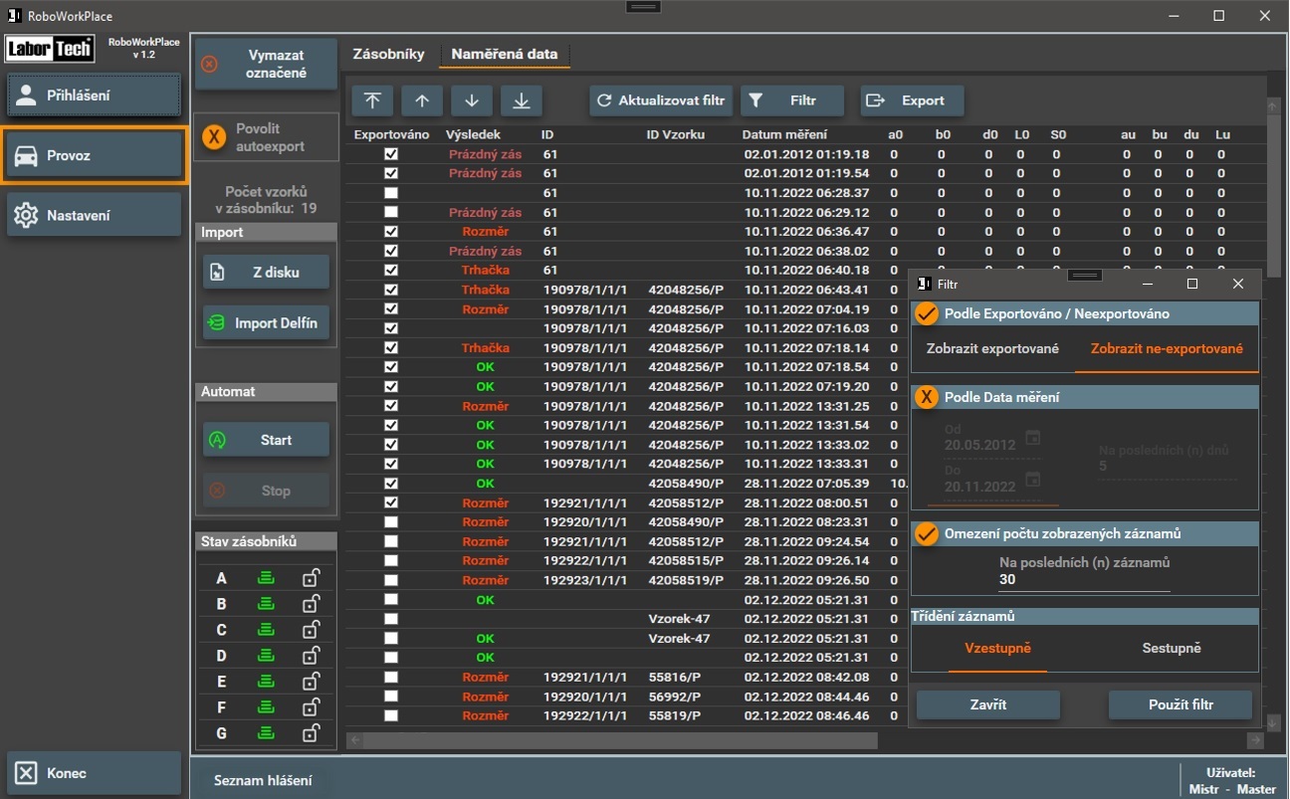Check Exportováno for 10.11.2022 06:28.37 row

[391, 193]
